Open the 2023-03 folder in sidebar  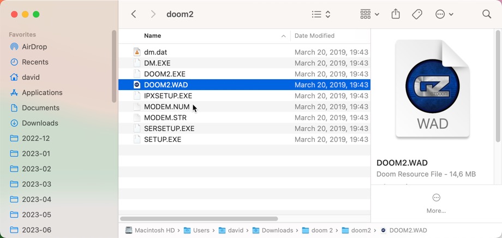tap(31, 184)
